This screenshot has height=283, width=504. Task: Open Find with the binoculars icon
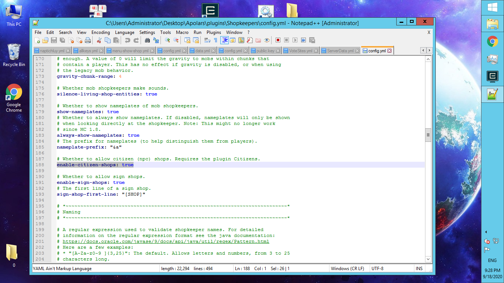click(147, 40)
